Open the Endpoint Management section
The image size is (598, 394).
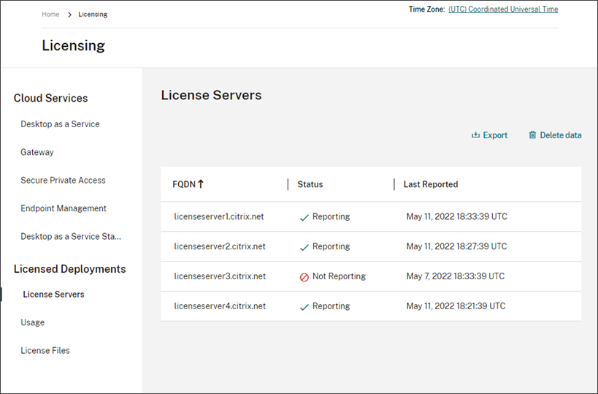64,208
